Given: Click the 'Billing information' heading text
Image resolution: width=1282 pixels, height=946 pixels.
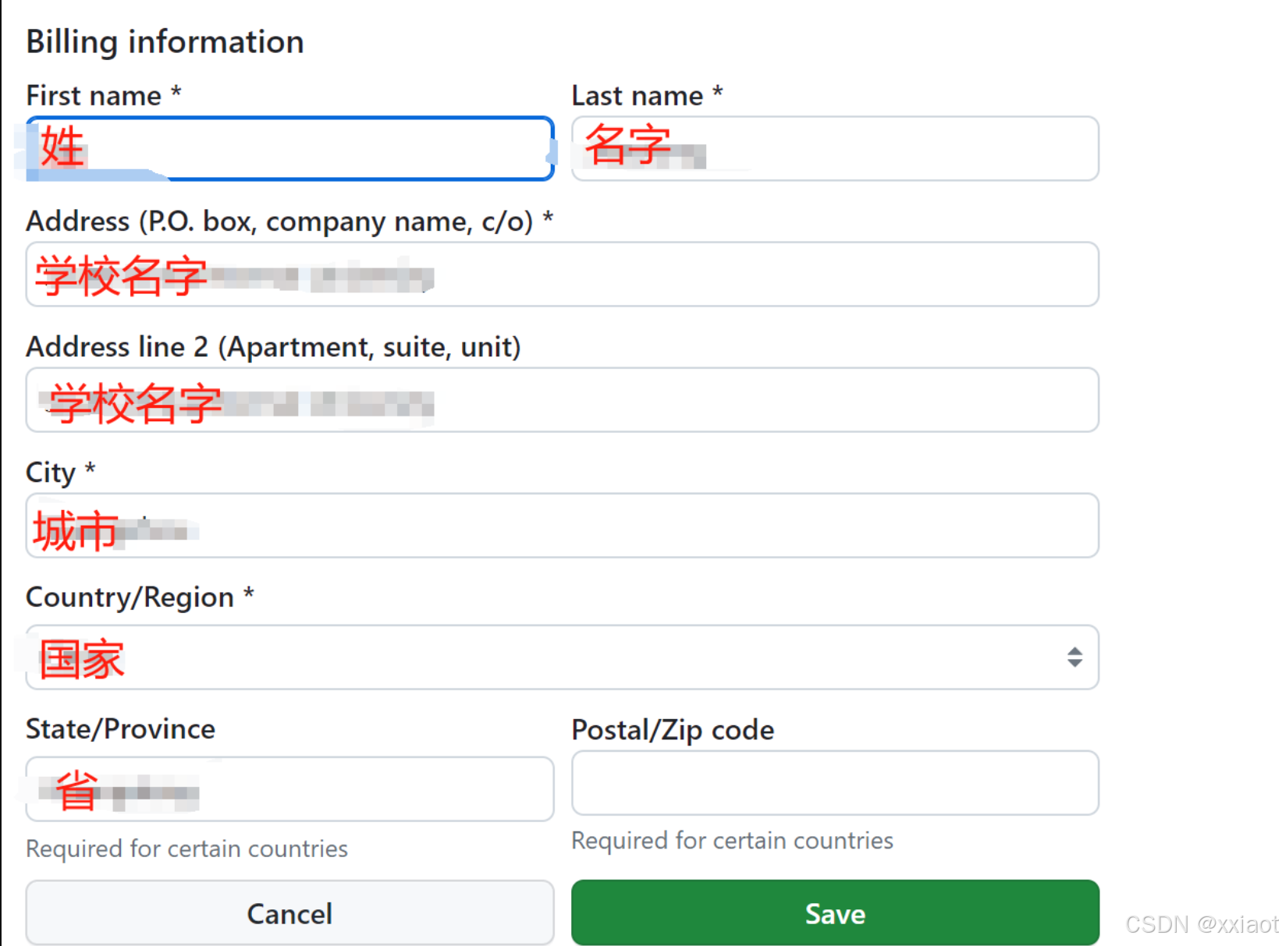Looking at the screenshot, I should (165, 42).
